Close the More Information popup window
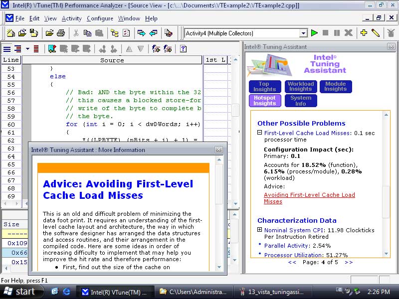Image resolution: width=399 pixels, height=299 pixels. click(x=218, y=149)
